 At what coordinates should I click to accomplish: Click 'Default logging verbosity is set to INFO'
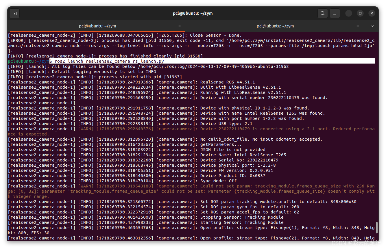click(x=82, y=72)
